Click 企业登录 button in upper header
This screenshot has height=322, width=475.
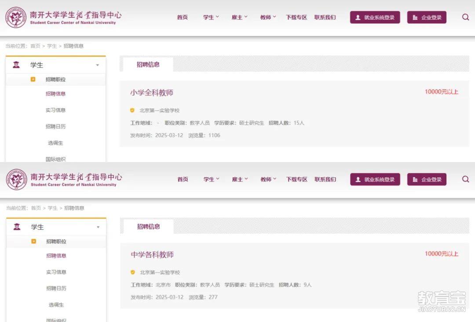click(427, 17)
